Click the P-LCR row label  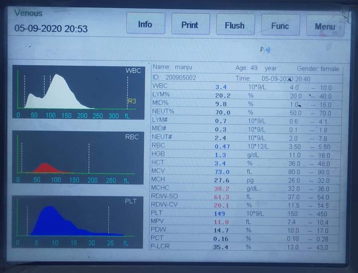pyautogui.click(x=160, y=246)
